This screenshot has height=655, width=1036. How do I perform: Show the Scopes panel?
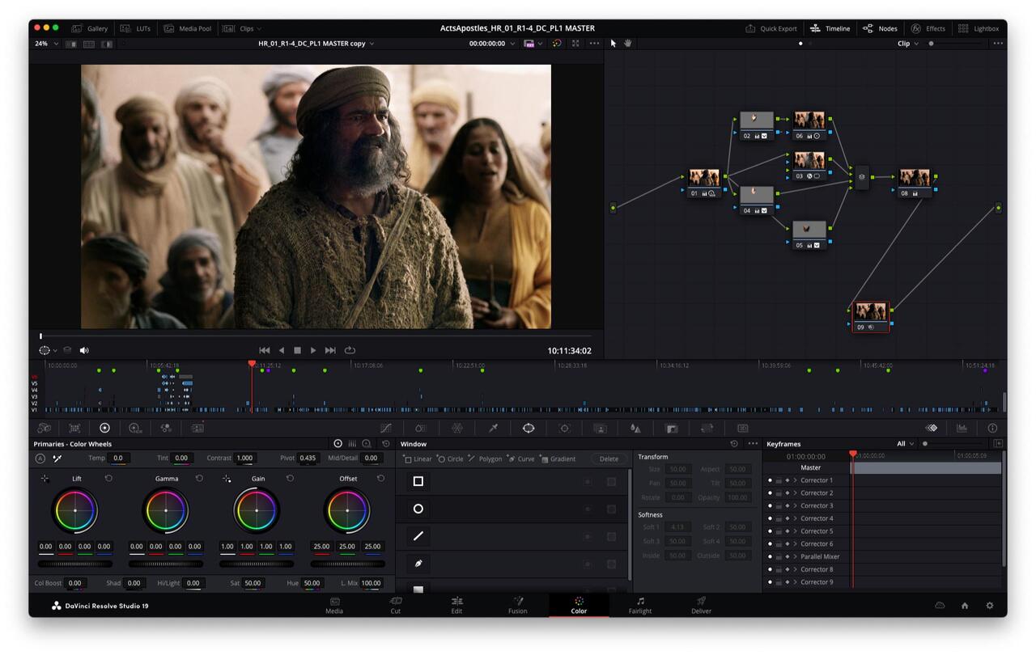point(962,428)
